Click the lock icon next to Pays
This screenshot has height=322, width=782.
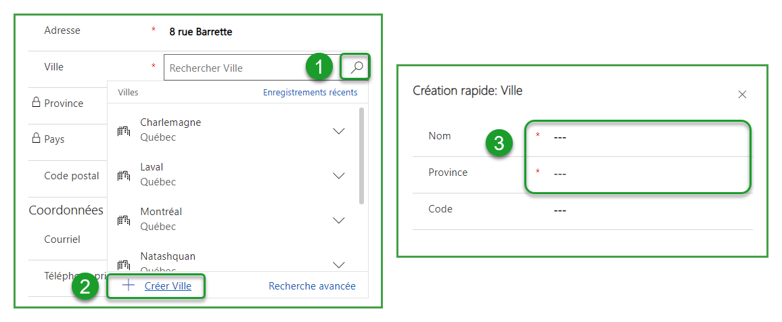pos(37,139)
